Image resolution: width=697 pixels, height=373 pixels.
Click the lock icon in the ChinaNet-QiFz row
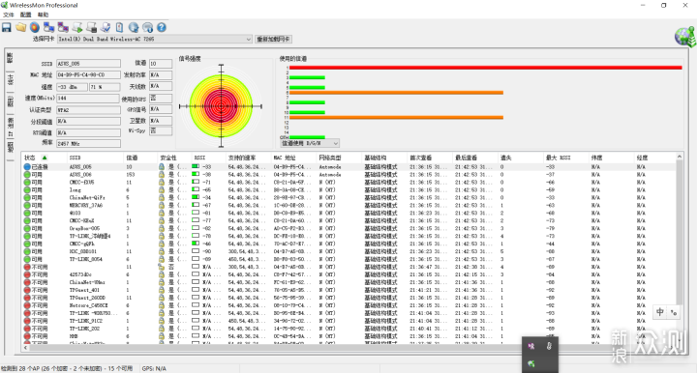click(162, 198)
